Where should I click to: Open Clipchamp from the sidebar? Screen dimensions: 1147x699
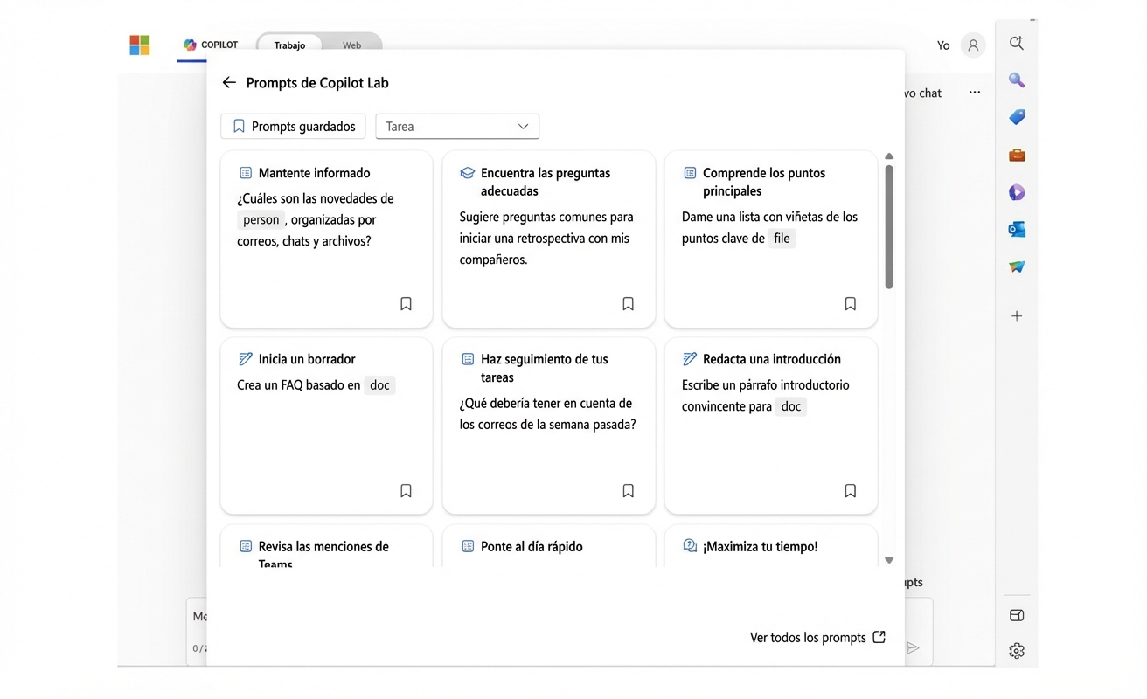pyautogui.click(x=1017, y=192)
